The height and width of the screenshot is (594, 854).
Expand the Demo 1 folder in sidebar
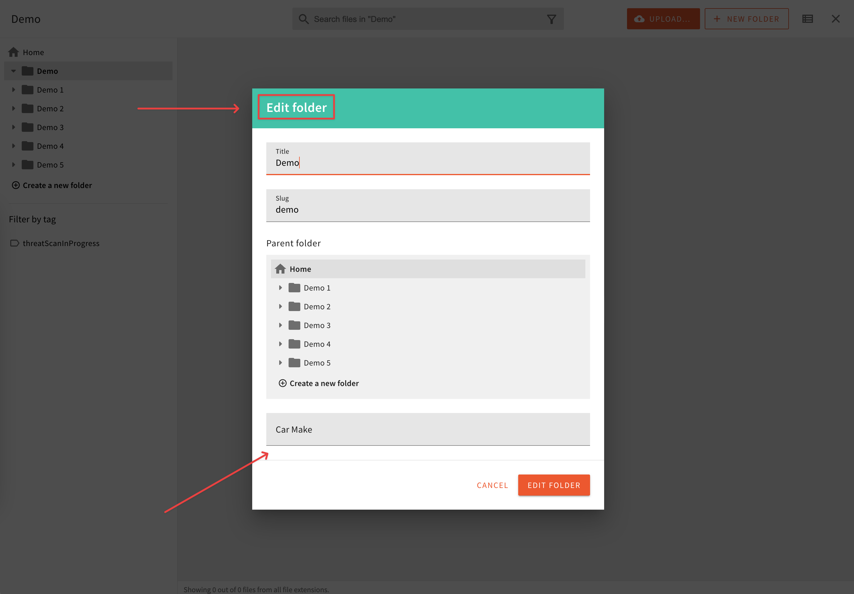[x=14, y=90]
